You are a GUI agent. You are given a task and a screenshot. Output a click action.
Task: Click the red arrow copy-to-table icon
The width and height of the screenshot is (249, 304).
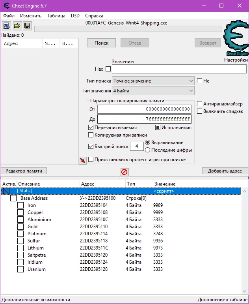tap(83, 161)
